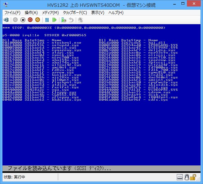Open the メディア(M) menu

(x=50, y=13)
